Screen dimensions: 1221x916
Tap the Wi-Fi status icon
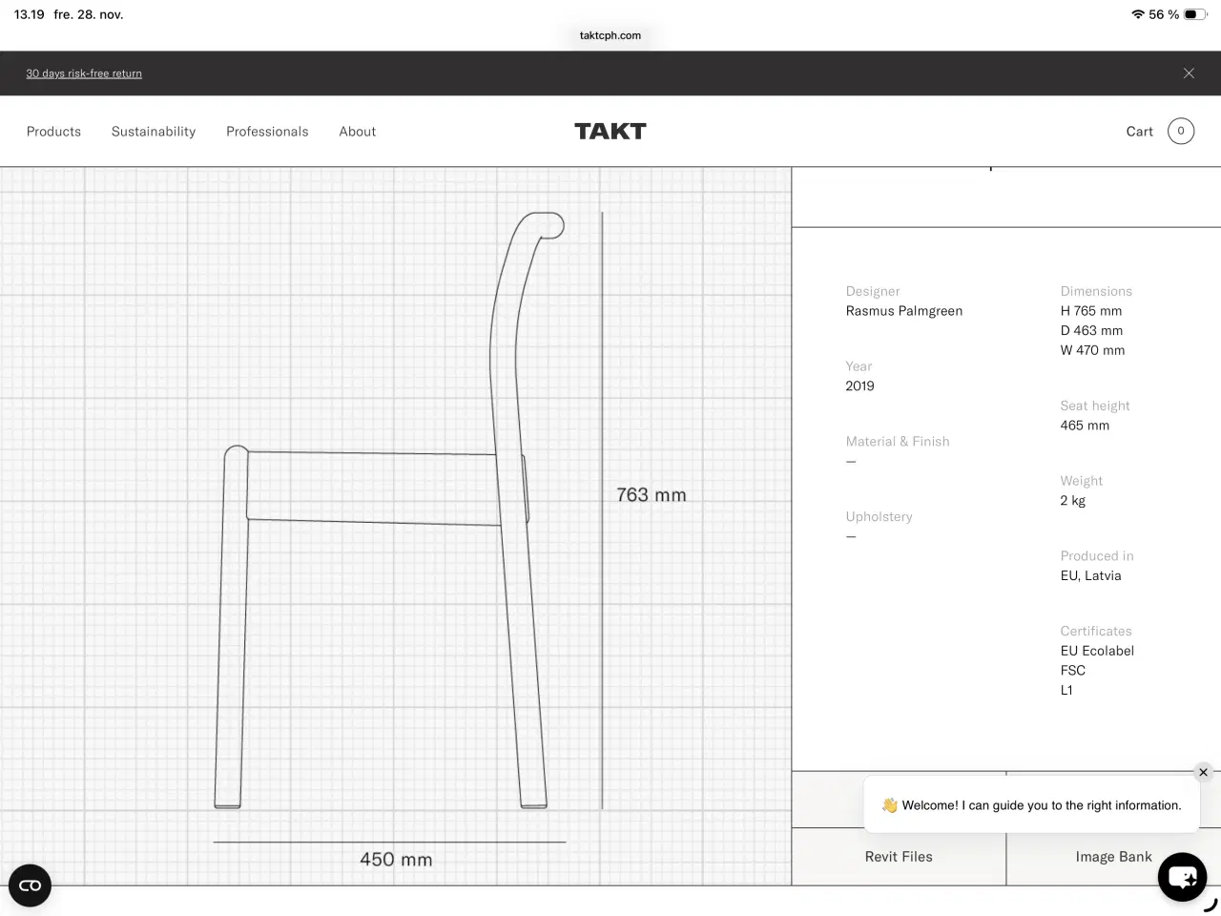1139,14
